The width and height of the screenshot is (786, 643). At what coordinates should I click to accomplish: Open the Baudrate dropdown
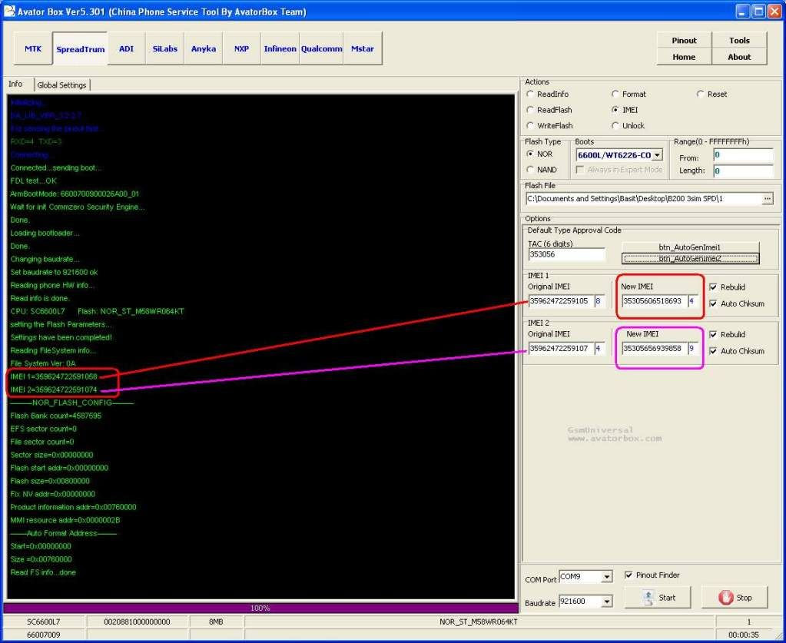606,602
